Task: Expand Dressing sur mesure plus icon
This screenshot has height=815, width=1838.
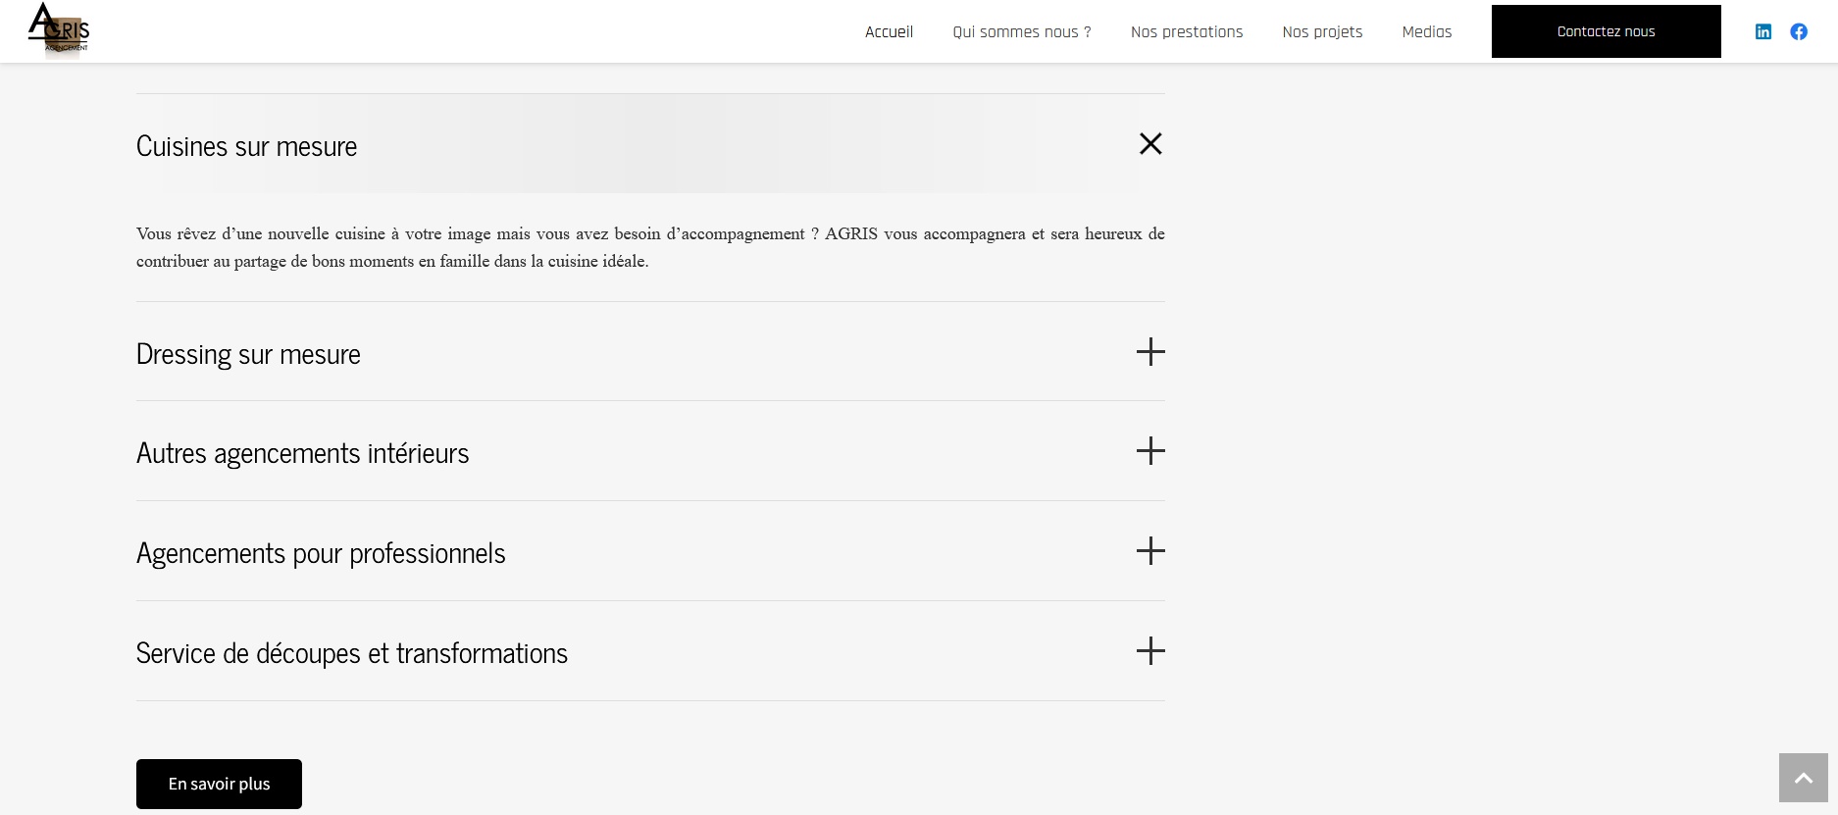Action: [x=1150, y=352]
